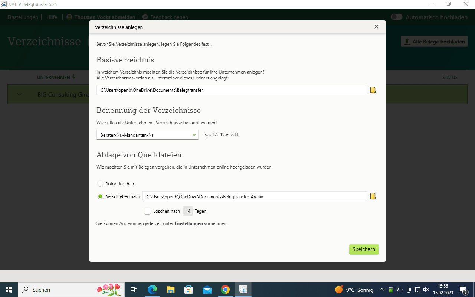Open the Berater-Nr.-Mandanten-Nr. naming dropdown
The height and width of the screenshot is (297, 475).
148,135
